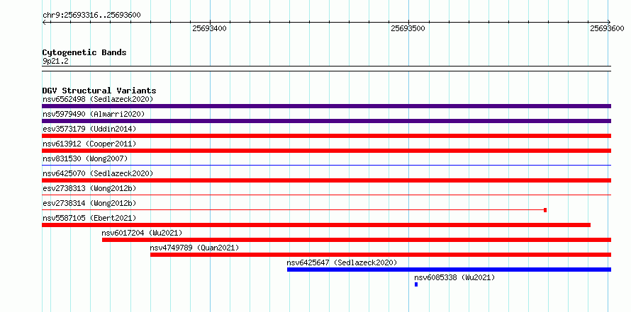Click the nsv831530 (Wong2007) label
The width and height of the screenshot is (631, 312).
[85, 158]
